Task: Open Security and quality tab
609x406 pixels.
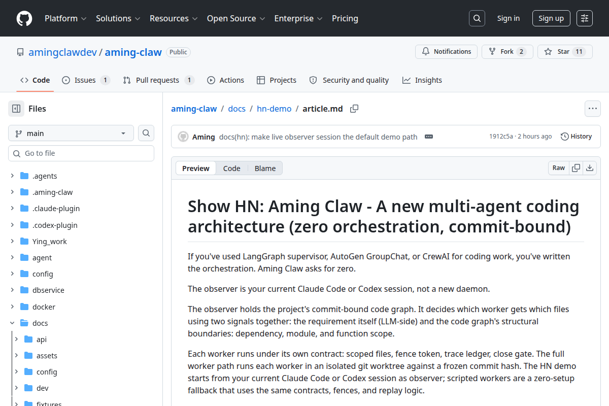Action: [349, 80]
